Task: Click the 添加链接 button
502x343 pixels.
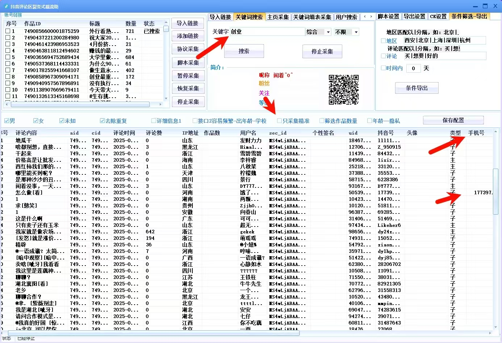Action: [x=188, y=36]
